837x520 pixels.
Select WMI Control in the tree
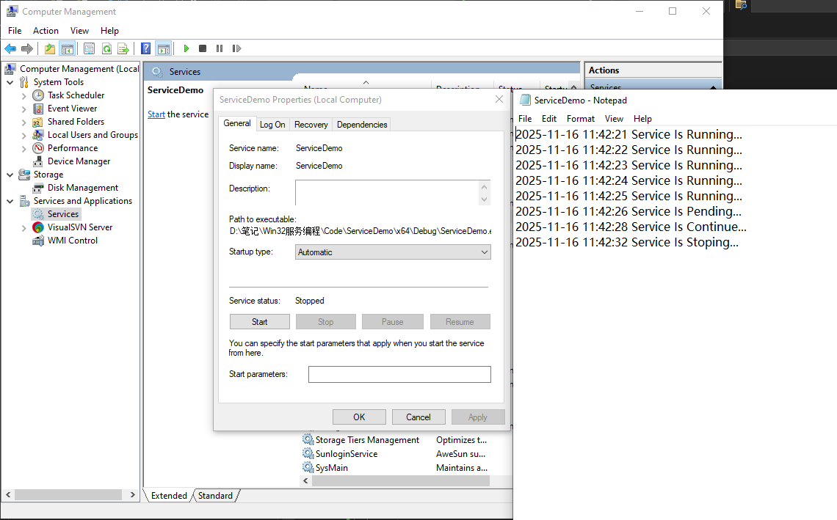[x=73, y=241]
